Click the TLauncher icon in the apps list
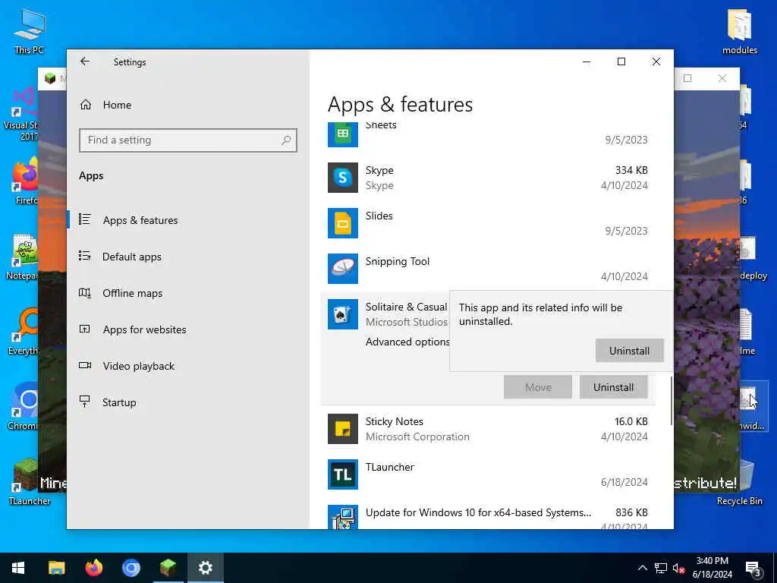Viewport: 777px width, 583px height. (x=342, y=474)
